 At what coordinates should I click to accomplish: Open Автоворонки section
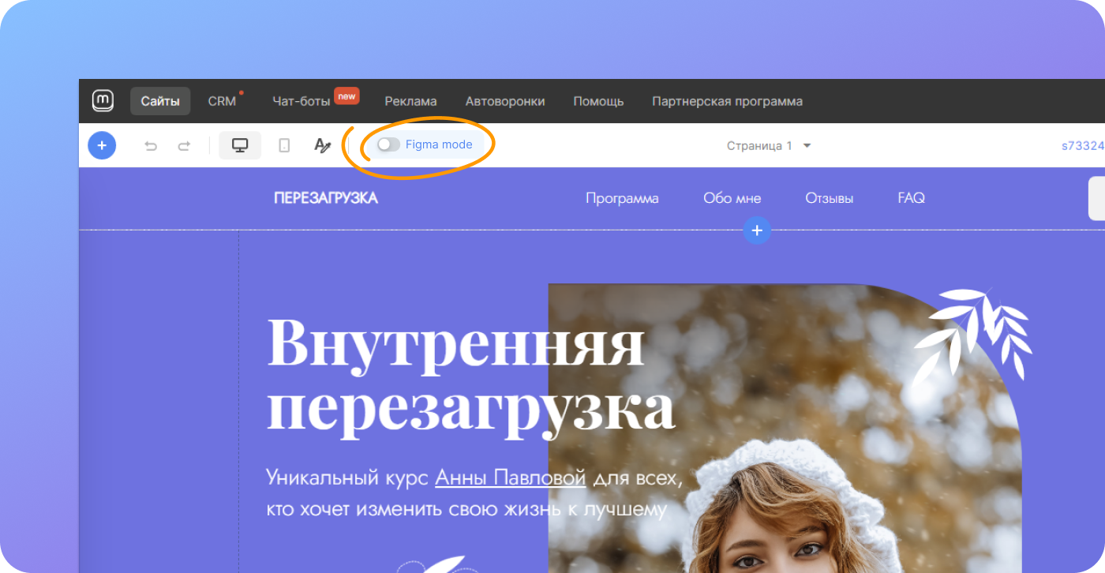tap(505, 101)
